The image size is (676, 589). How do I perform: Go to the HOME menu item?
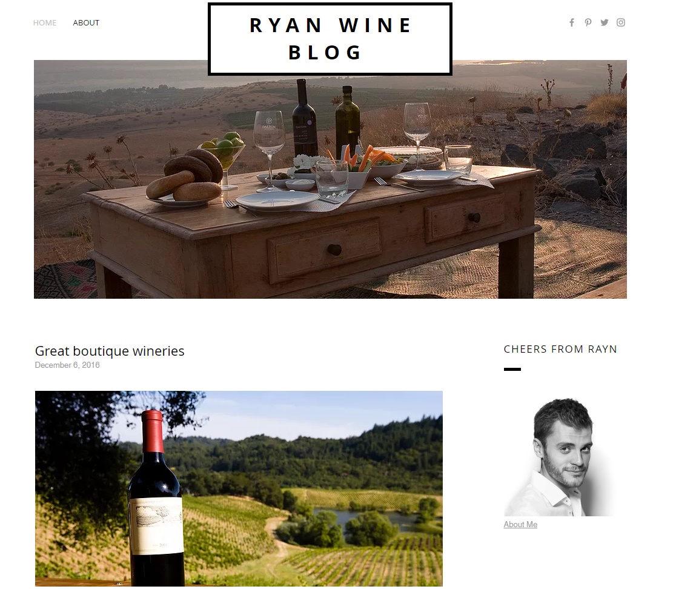click(x=45, y=23)
